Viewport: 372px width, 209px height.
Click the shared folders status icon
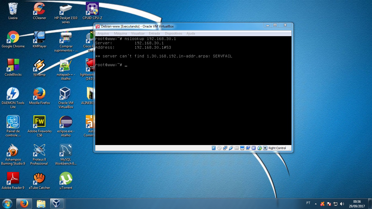237,148
